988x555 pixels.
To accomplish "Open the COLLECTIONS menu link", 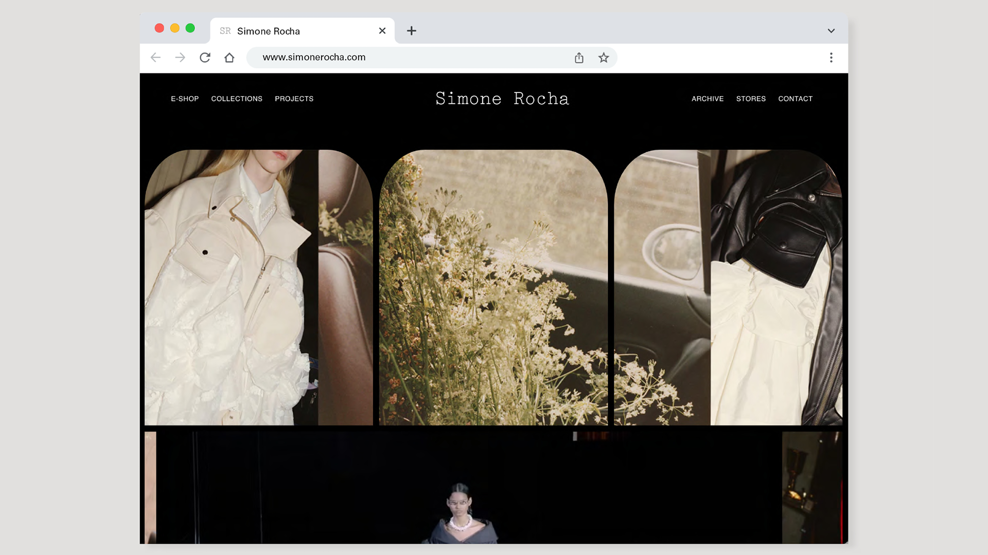I will (237, 99).
